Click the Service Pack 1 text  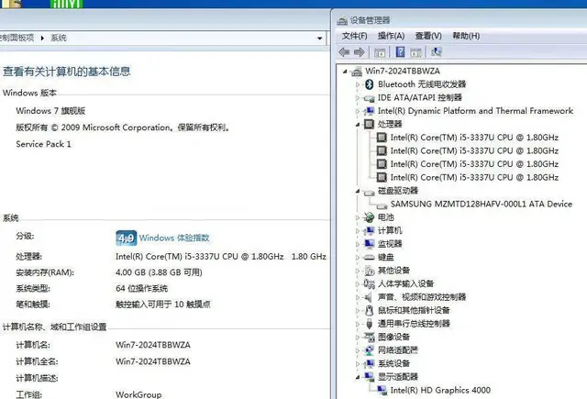coord(43,144)
